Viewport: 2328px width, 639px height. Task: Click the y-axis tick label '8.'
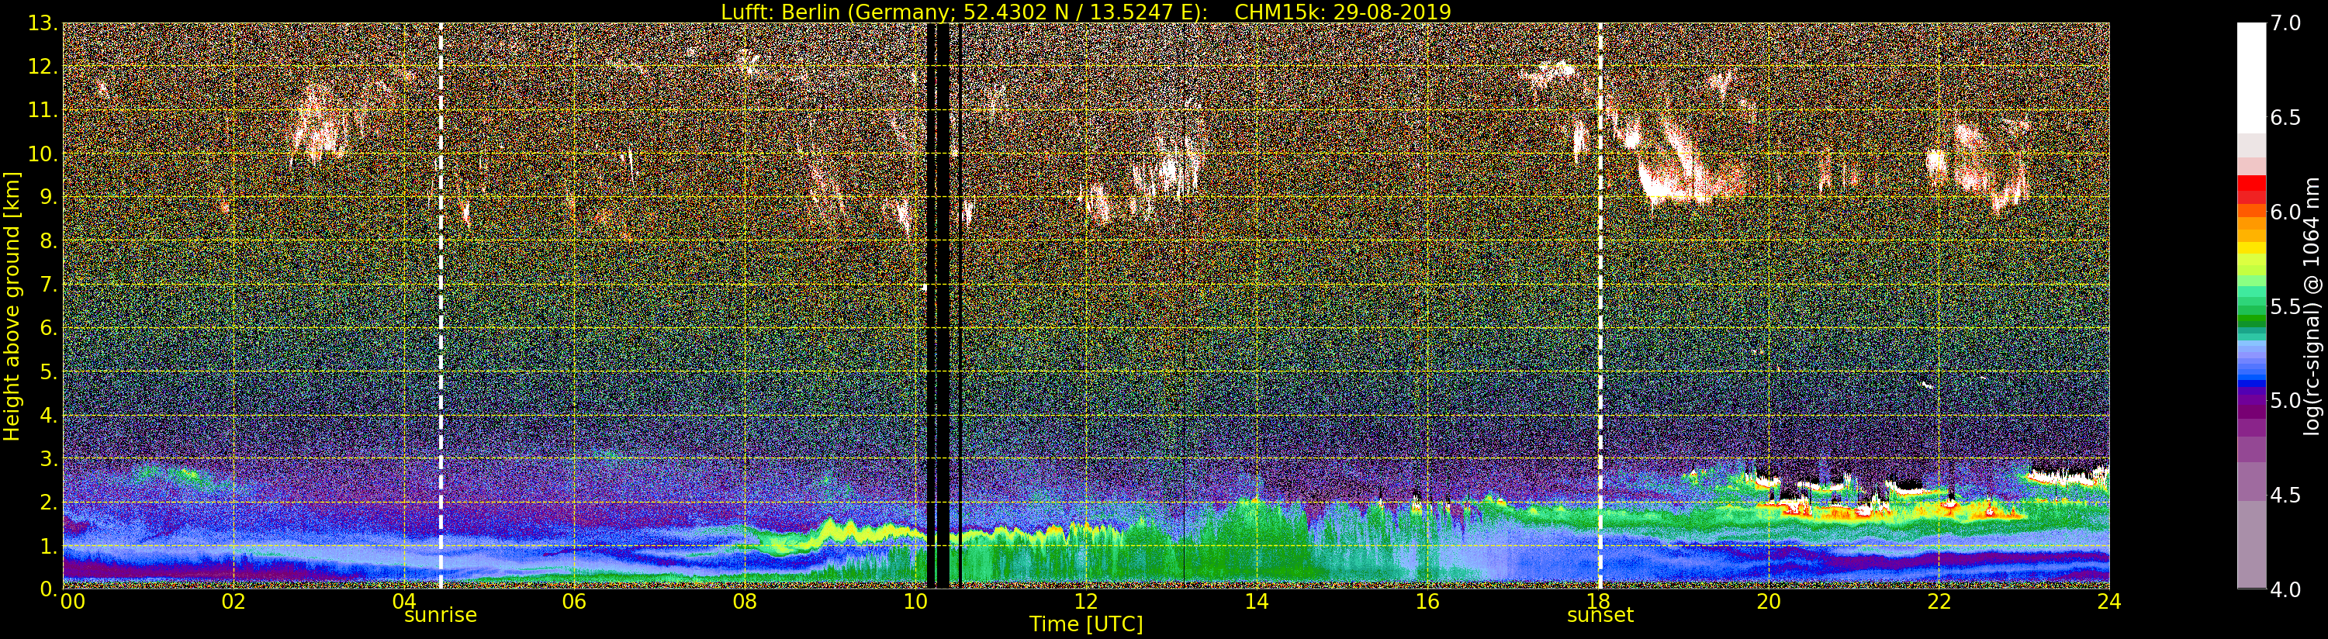point(49,241)
